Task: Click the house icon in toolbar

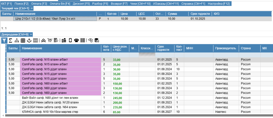Action: click(43, 40)
